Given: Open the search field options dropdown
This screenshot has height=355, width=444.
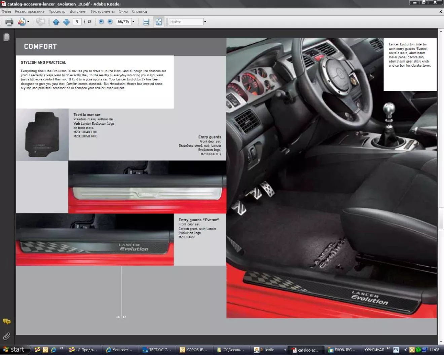Looking at the screenshot, I should pyautogui.click(x=205, y=22).
